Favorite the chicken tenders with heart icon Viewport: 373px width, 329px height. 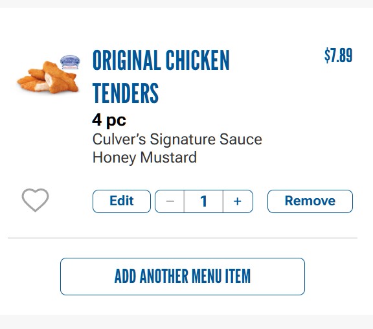click(x=35, y=200)
